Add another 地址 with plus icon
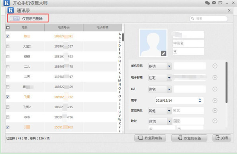The width and height of the screenshot is (237, 154). [x=215, y=121]
